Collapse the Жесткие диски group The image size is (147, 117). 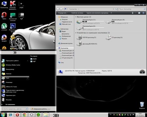(x=76, y=17)
